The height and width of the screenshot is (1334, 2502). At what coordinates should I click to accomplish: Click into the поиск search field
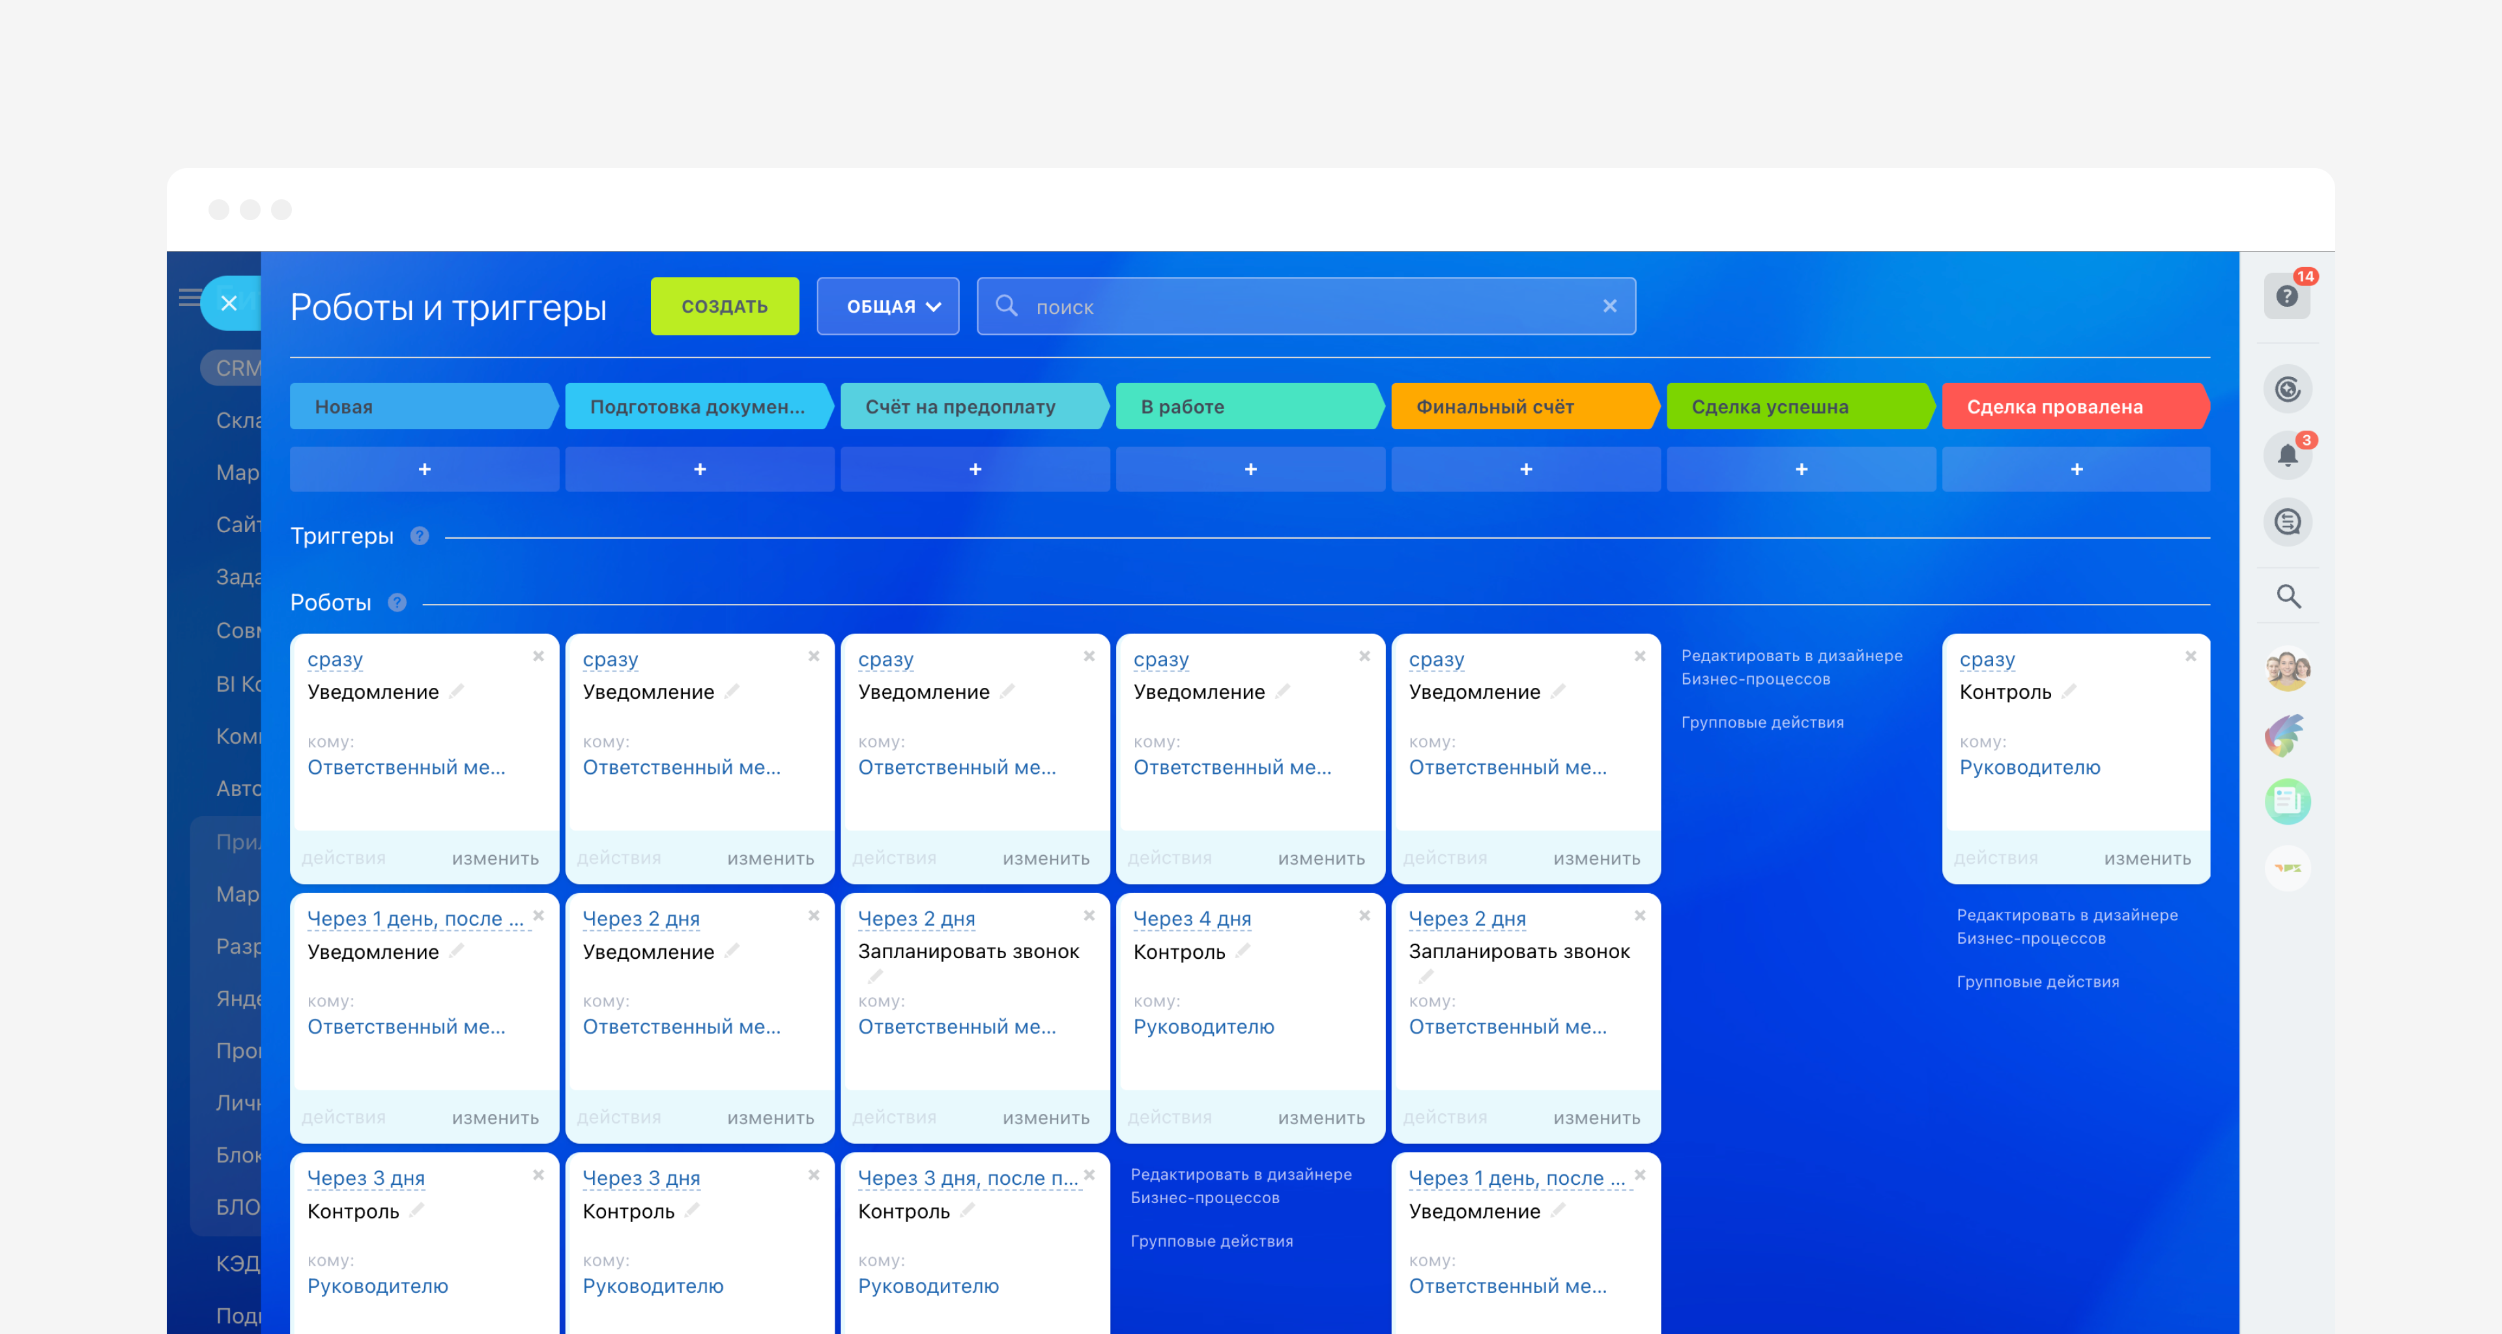click(x=1306, y=306)
